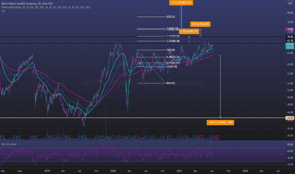This screenshot has width=295, height=174.
Task: Click the 76.00 price scale value
Action: pos(290,22)
